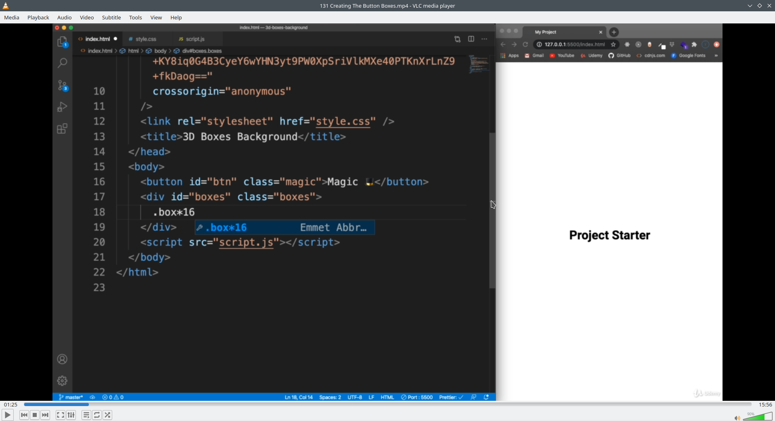Click the errors and warnings indicator
Image resolution: width=775 pixels, height=421 pixels.
(x=113, y=397)
